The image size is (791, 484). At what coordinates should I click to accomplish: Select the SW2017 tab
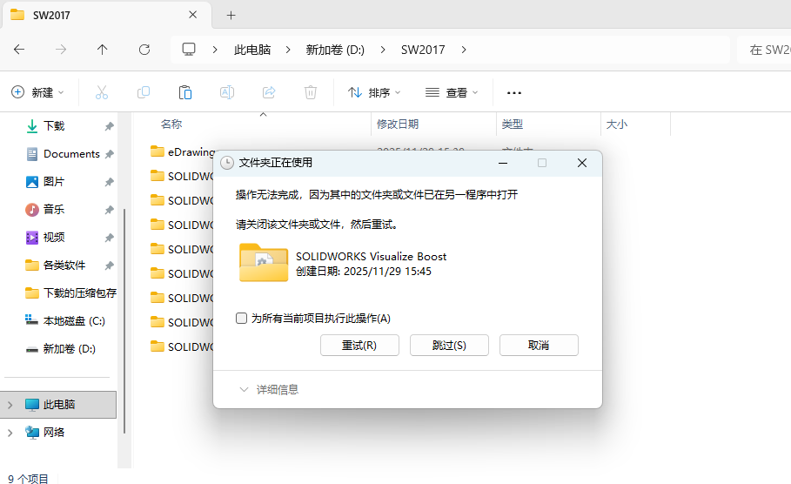106,15
